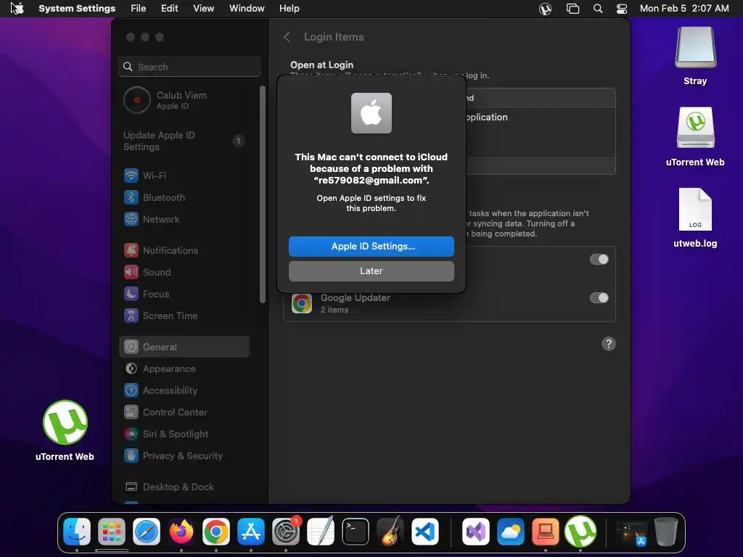Open App Store in the Dock
Viewport: 743px width, 557px height.
pos(250,532)
